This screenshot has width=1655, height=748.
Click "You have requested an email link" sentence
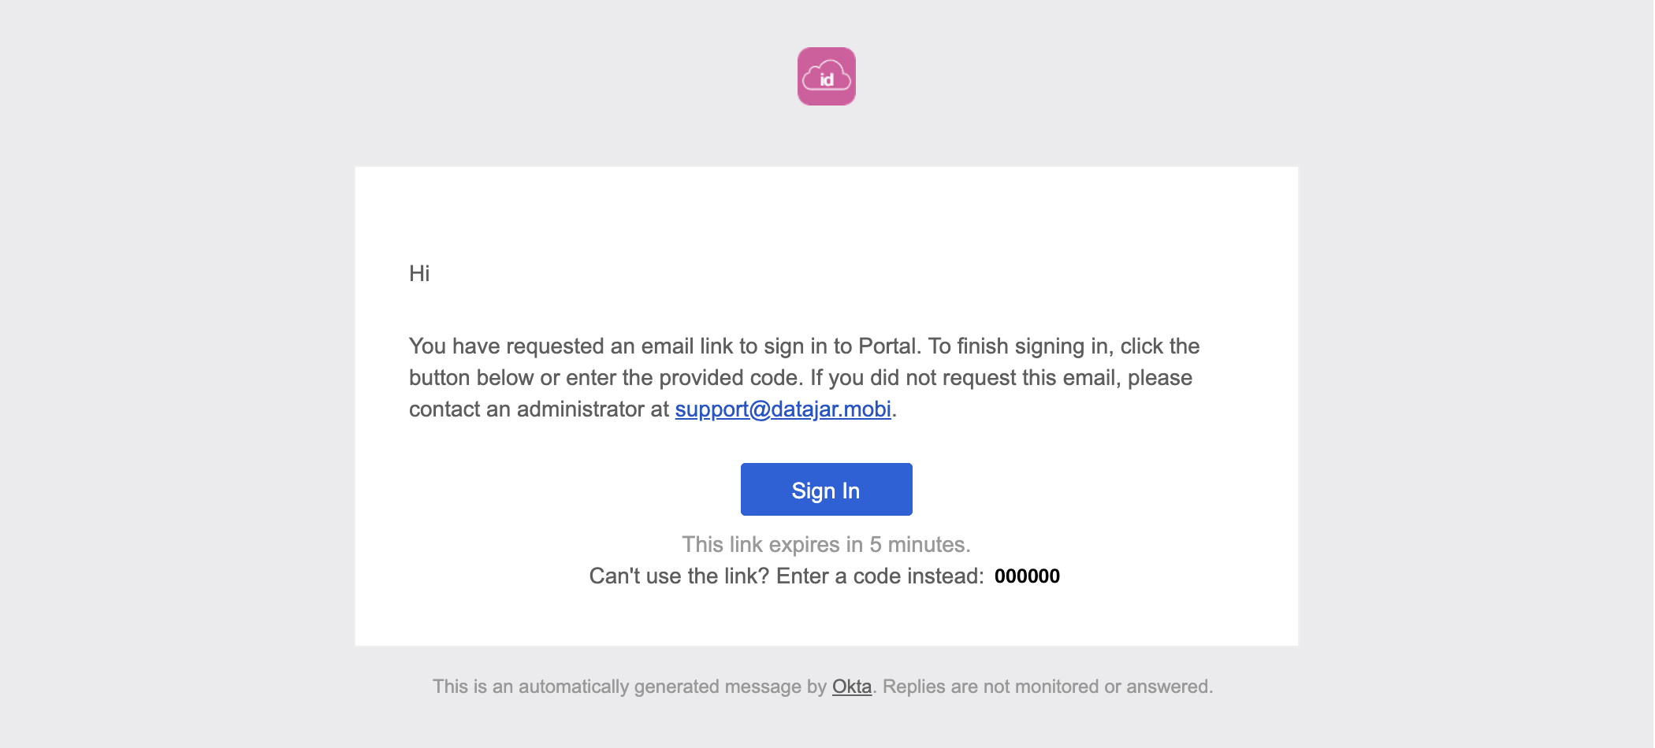point(572,346)
